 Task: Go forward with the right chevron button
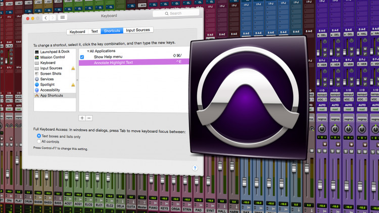pos(53,18)
